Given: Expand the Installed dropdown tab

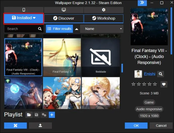Looking at the screenshot, I should pos(24,18).
